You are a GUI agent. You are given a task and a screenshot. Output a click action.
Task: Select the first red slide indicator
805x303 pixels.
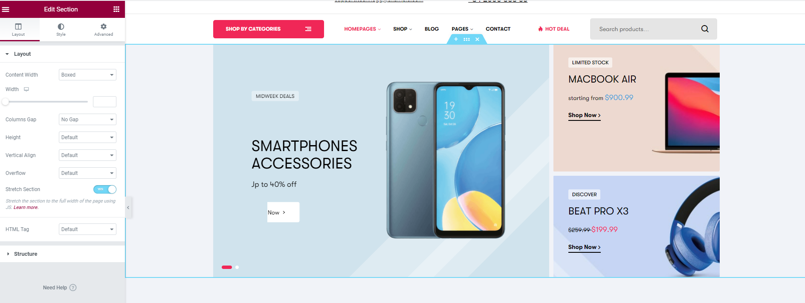227,267
